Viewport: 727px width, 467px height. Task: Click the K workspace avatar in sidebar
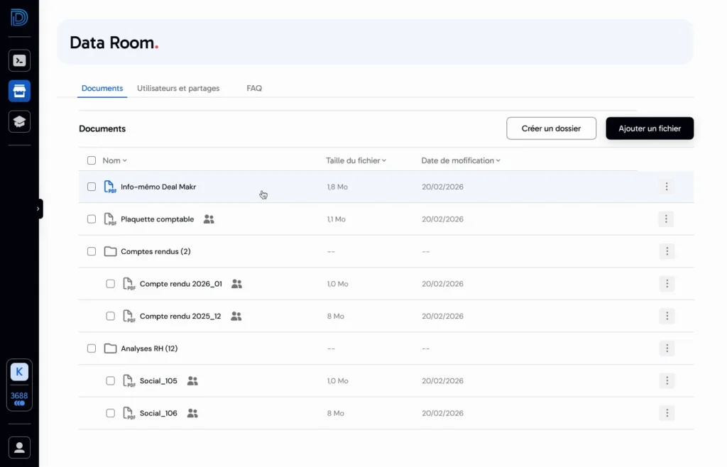(x=19, y=371)
